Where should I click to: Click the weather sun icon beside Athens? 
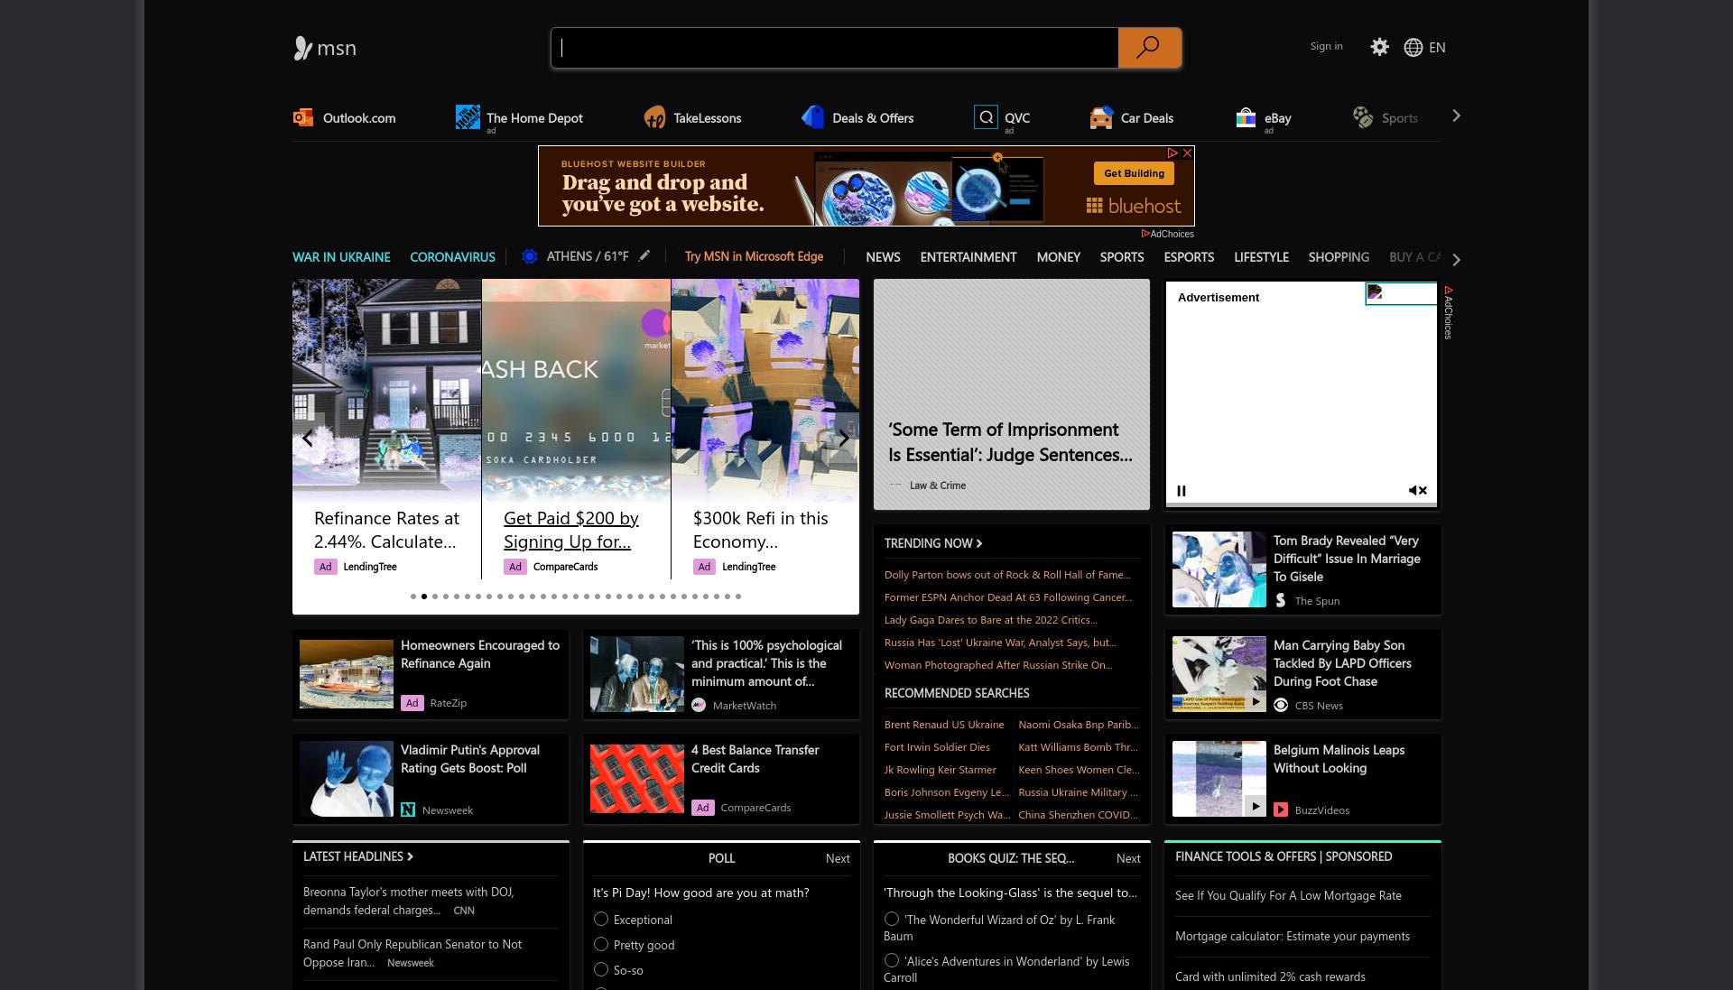tap(530, 256)
